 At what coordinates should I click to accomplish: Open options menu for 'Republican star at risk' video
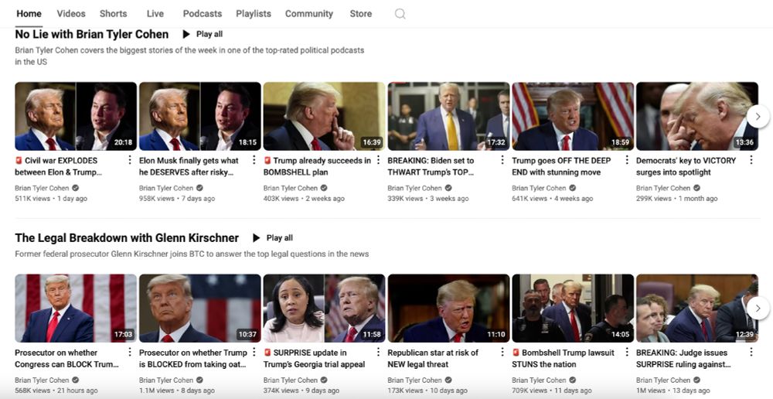tap(502, 352)
